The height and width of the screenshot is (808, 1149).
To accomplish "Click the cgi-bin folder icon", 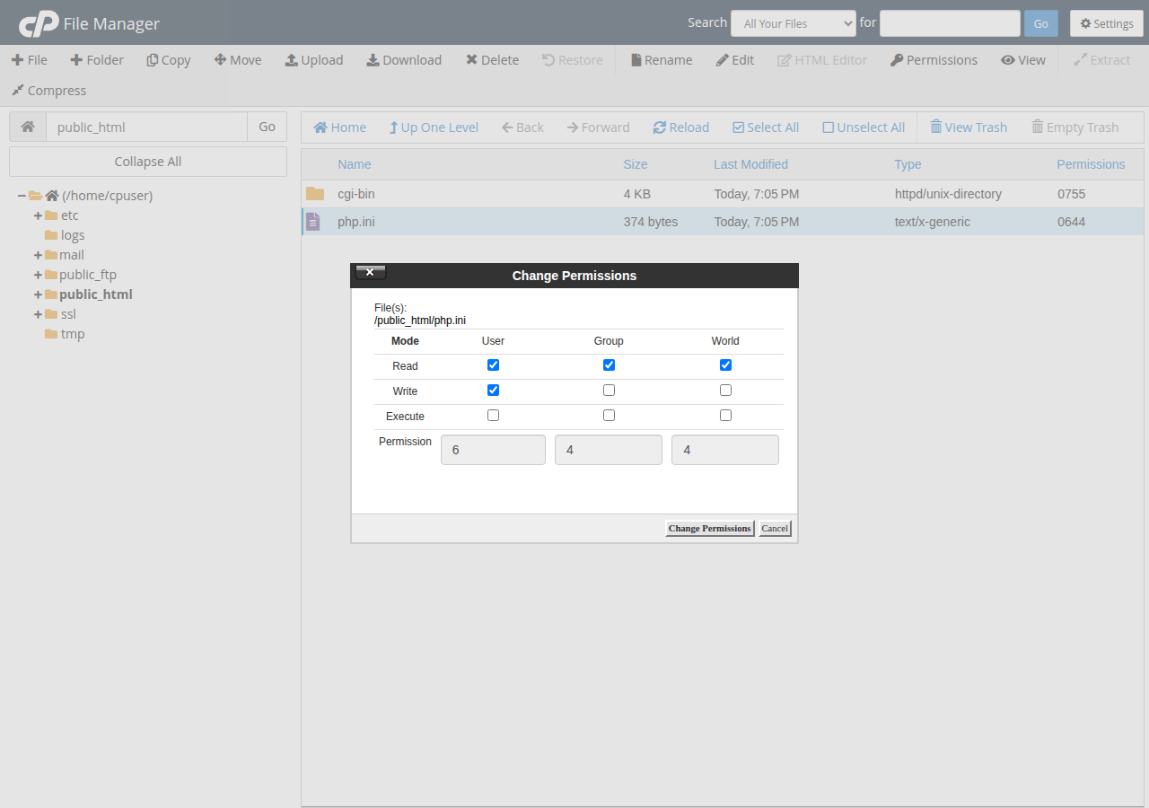I will tap(314, 194).
